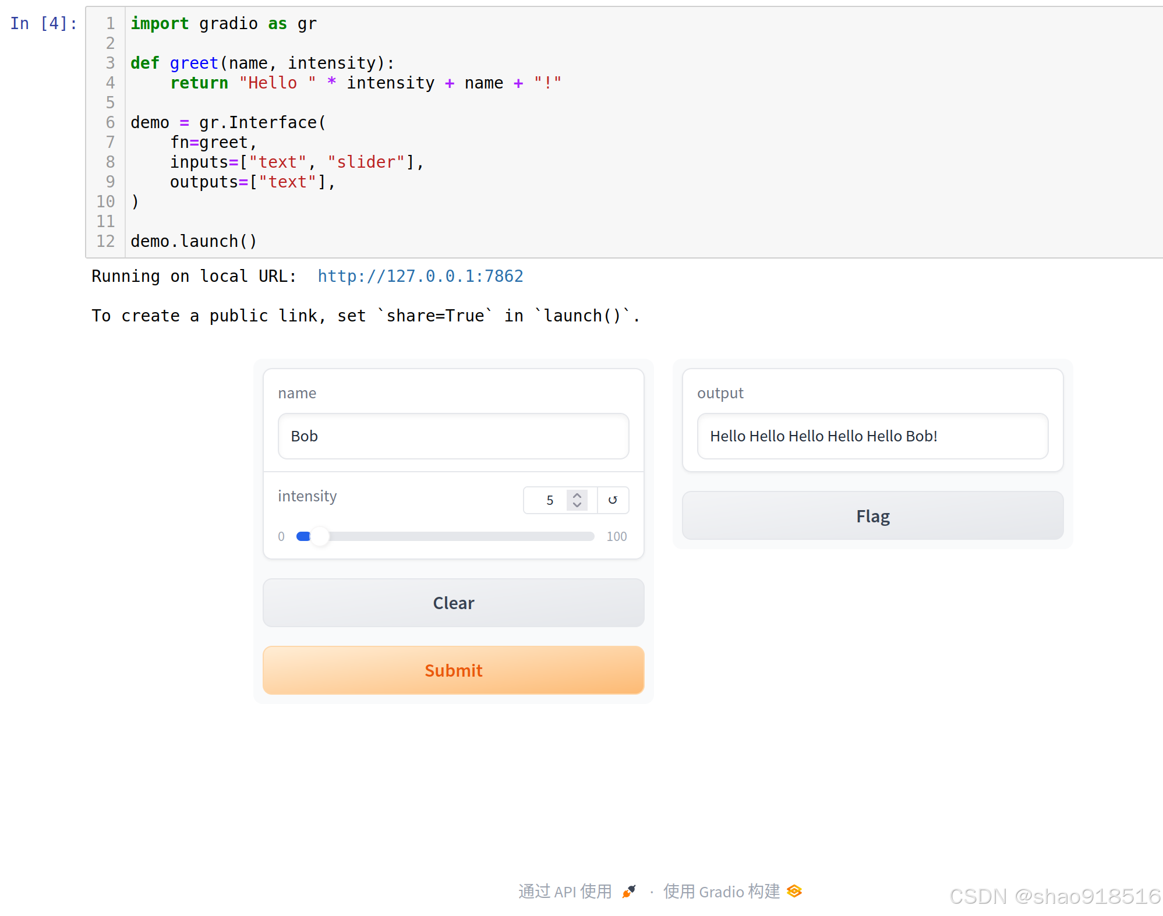Click the intensity reset arrow icon
Screen dimensions: 1163x916
[613, 500]
